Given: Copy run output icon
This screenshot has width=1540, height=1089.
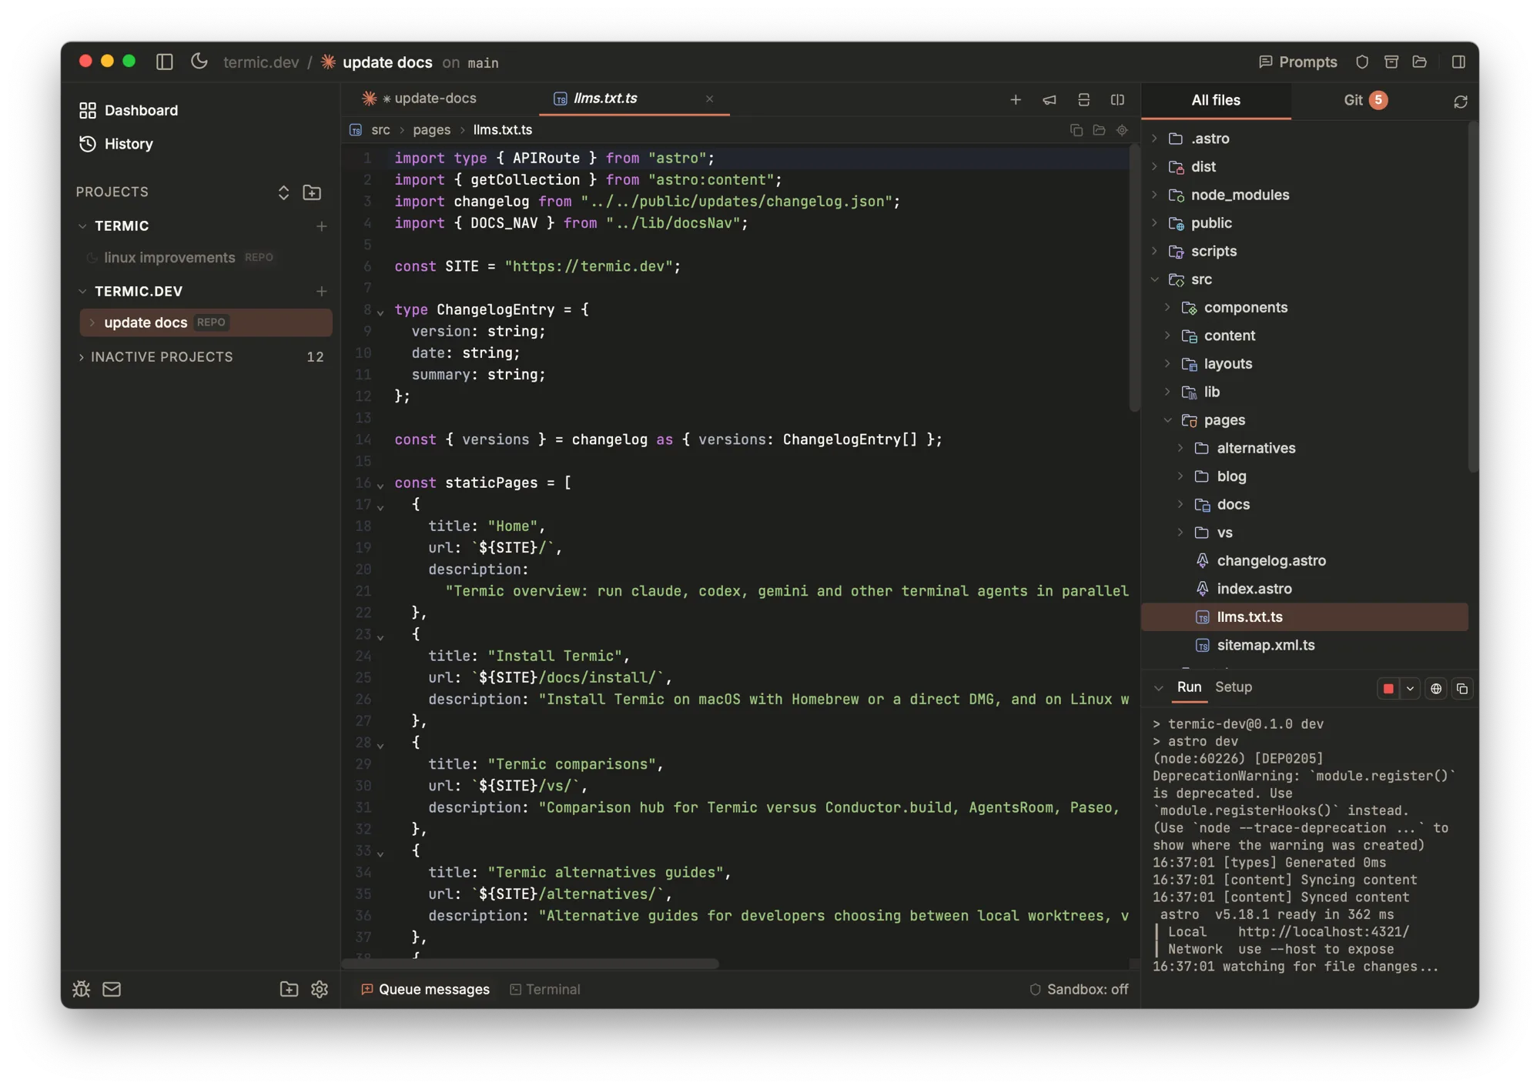Looking at the screenshot, I should click(1461, 689).
